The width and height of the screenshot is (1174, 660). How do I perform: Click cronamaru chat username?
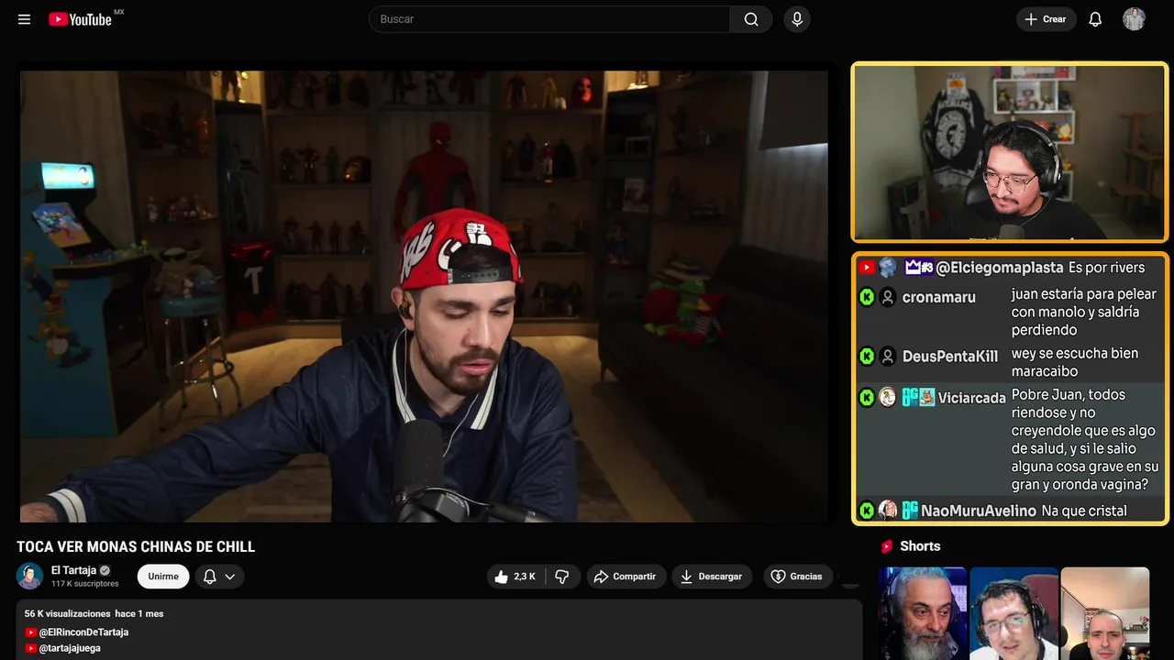[x=939, y=297]
